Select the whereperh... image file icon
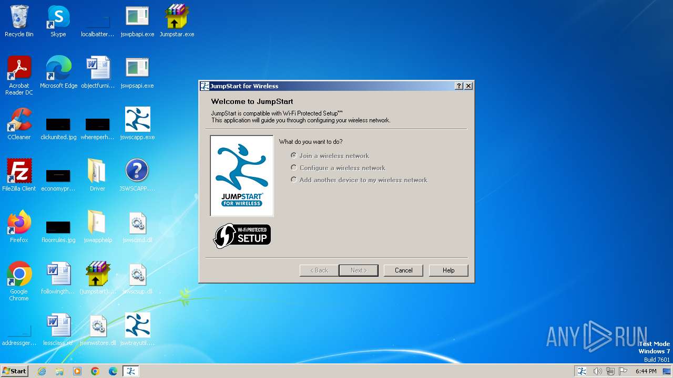Image resolution: width=673 pixels, height=378 pixels. 98,129
